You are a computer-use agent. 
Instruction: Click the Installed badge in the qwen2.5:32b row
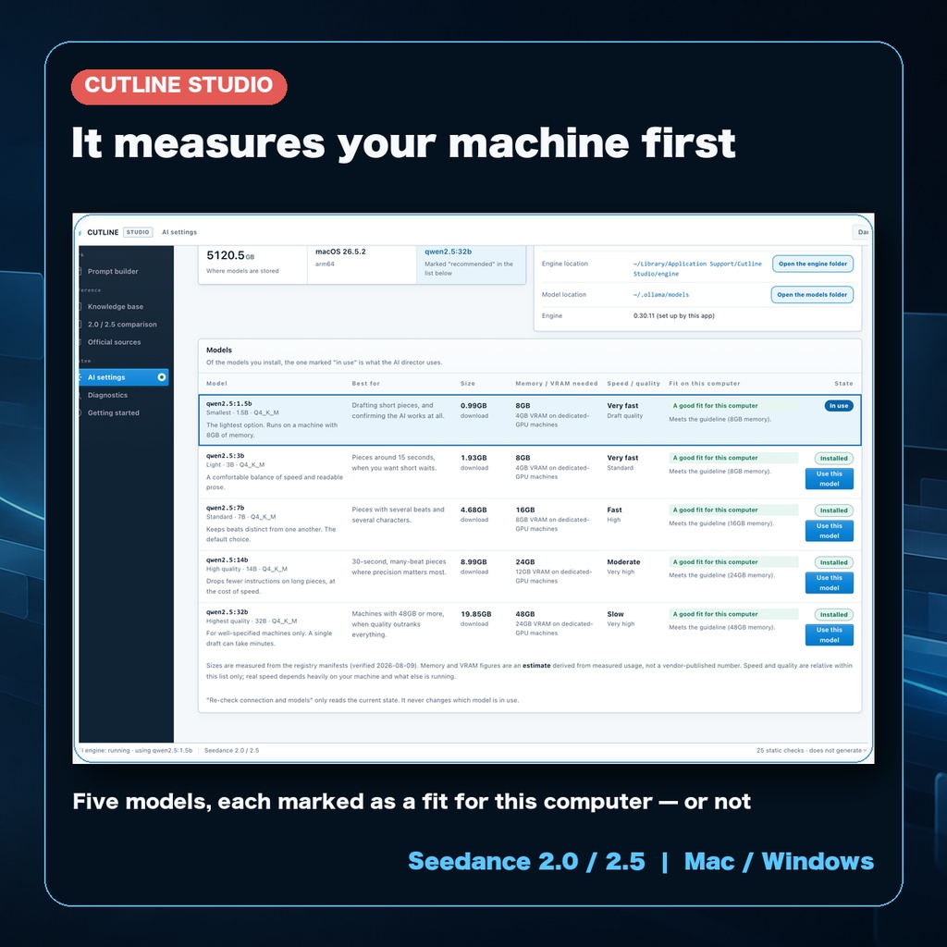point(833,614)
